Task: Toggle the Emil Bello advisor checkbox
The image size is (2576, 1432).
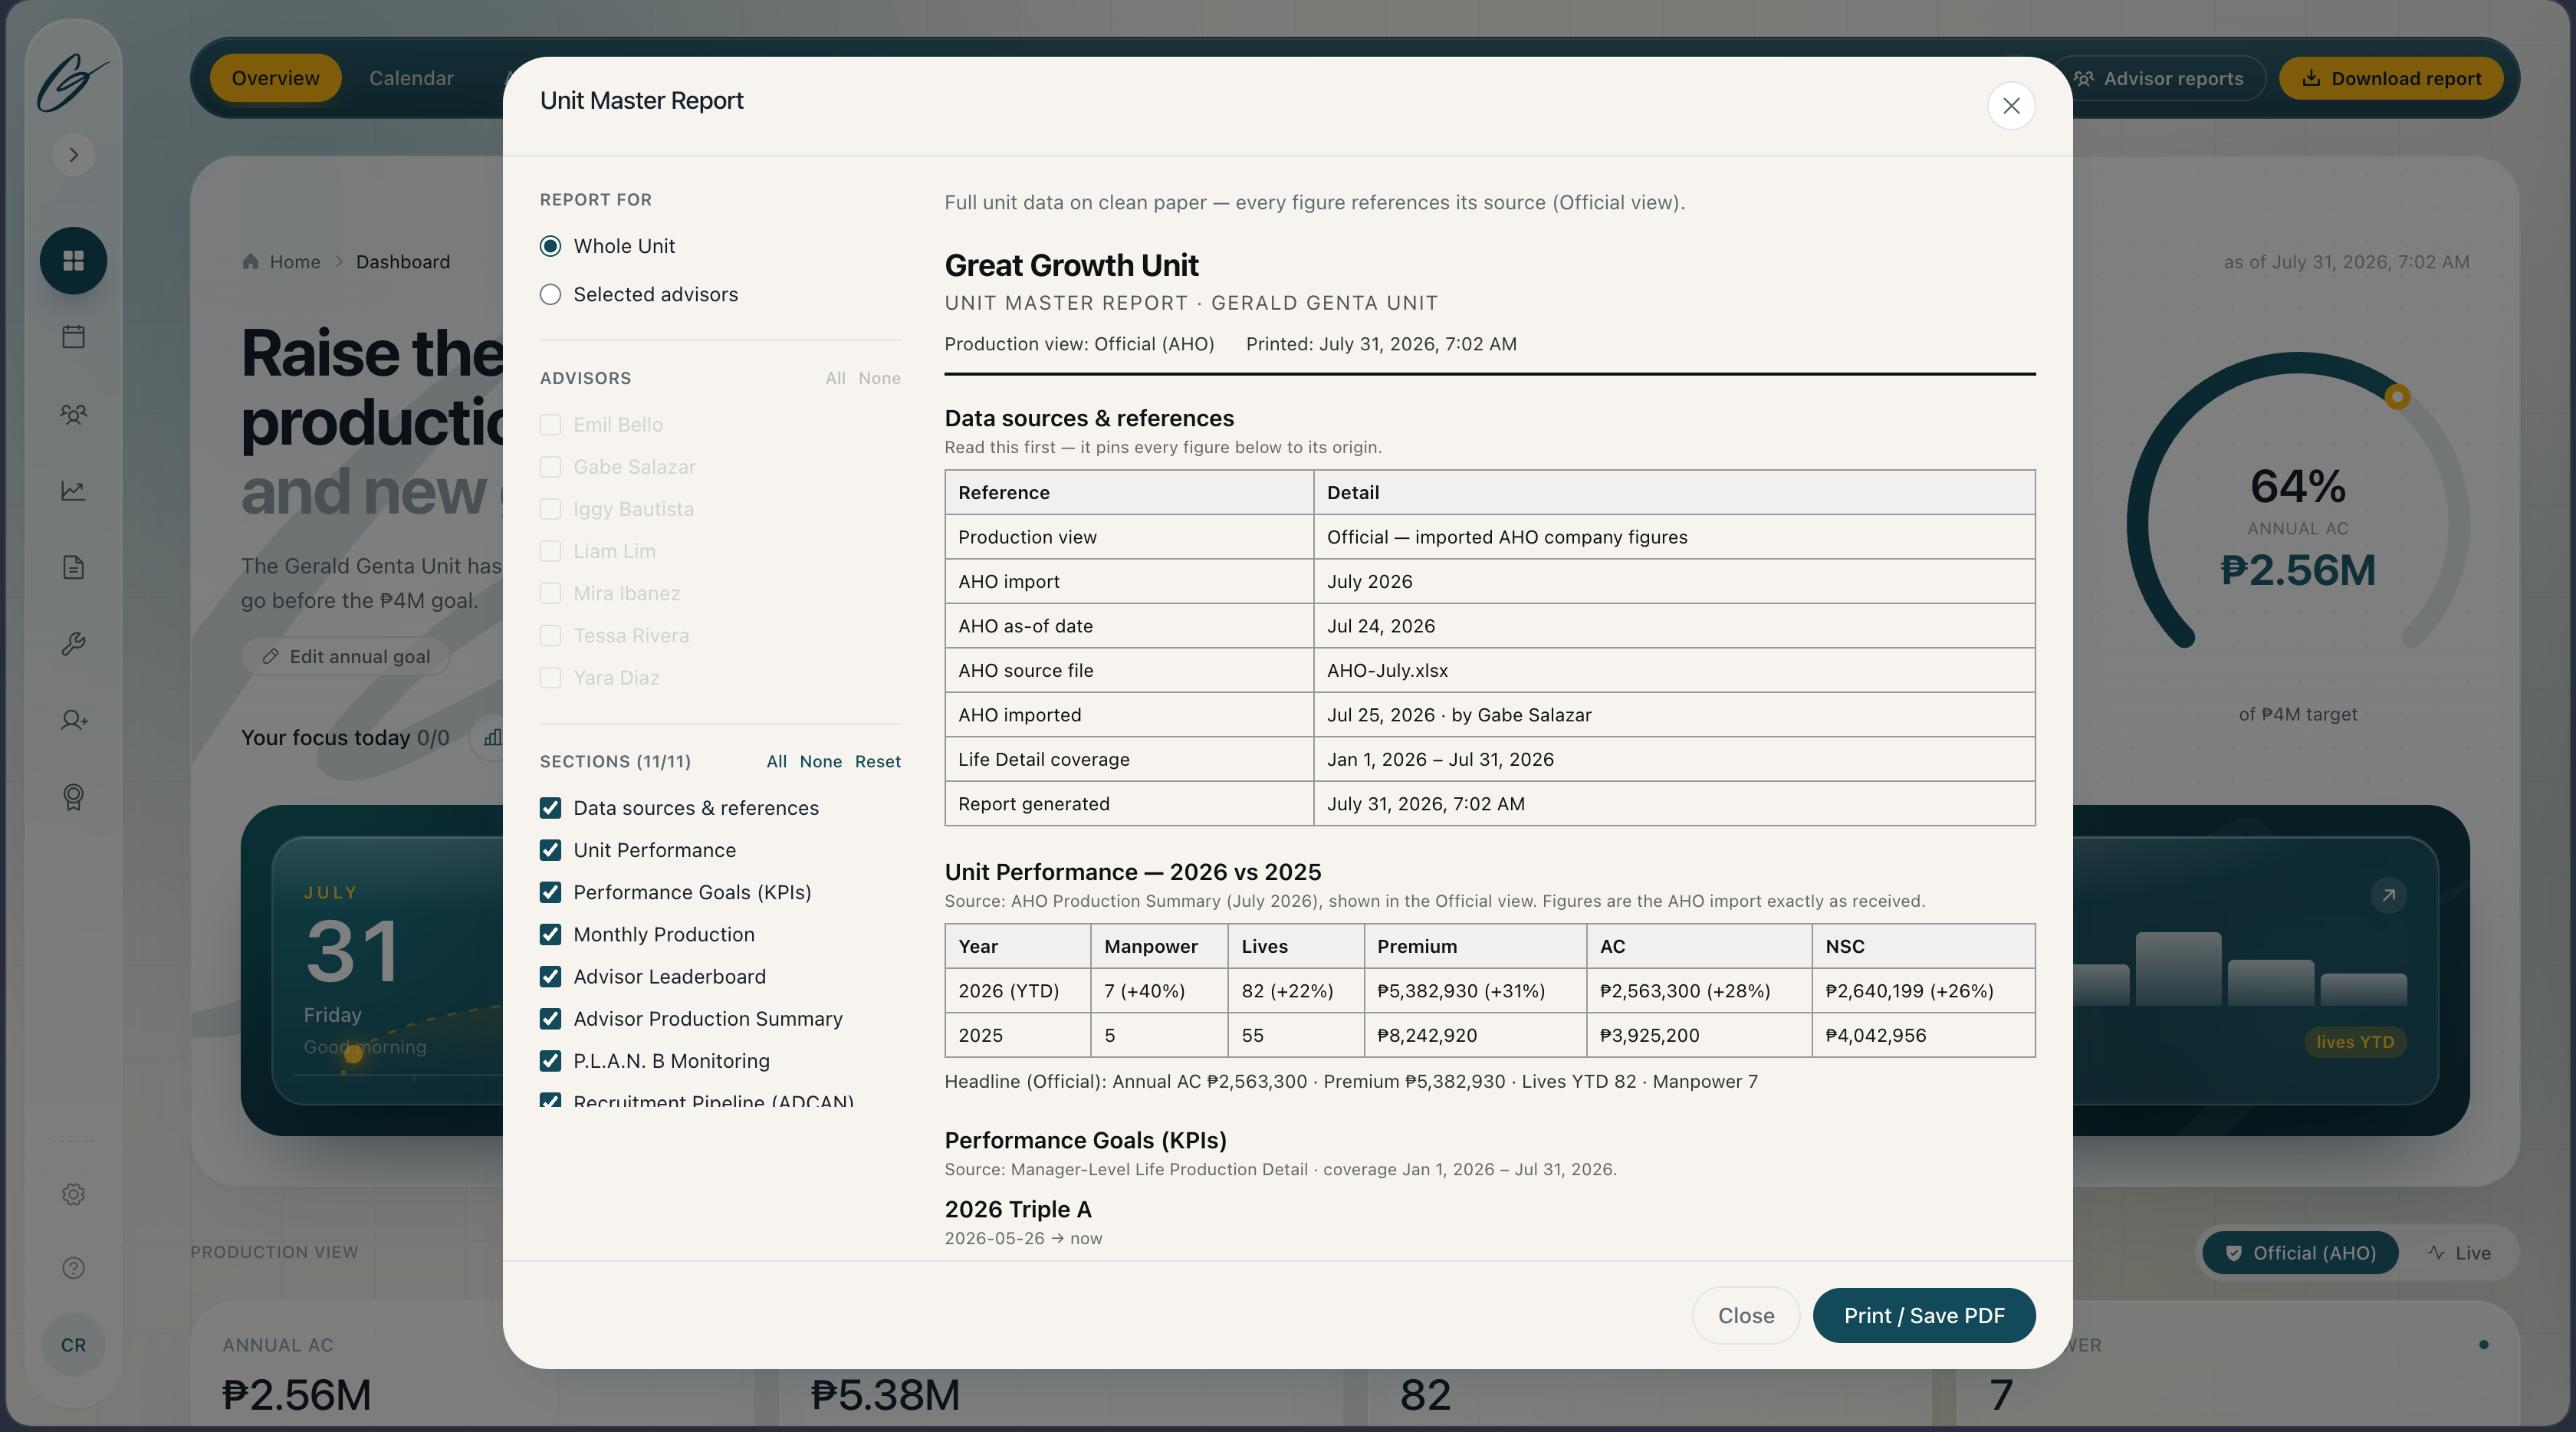Action: coord(550,425)
